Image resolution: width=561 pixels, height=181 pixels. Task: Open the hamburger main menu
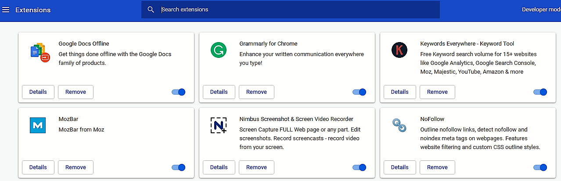coord(6,10)
